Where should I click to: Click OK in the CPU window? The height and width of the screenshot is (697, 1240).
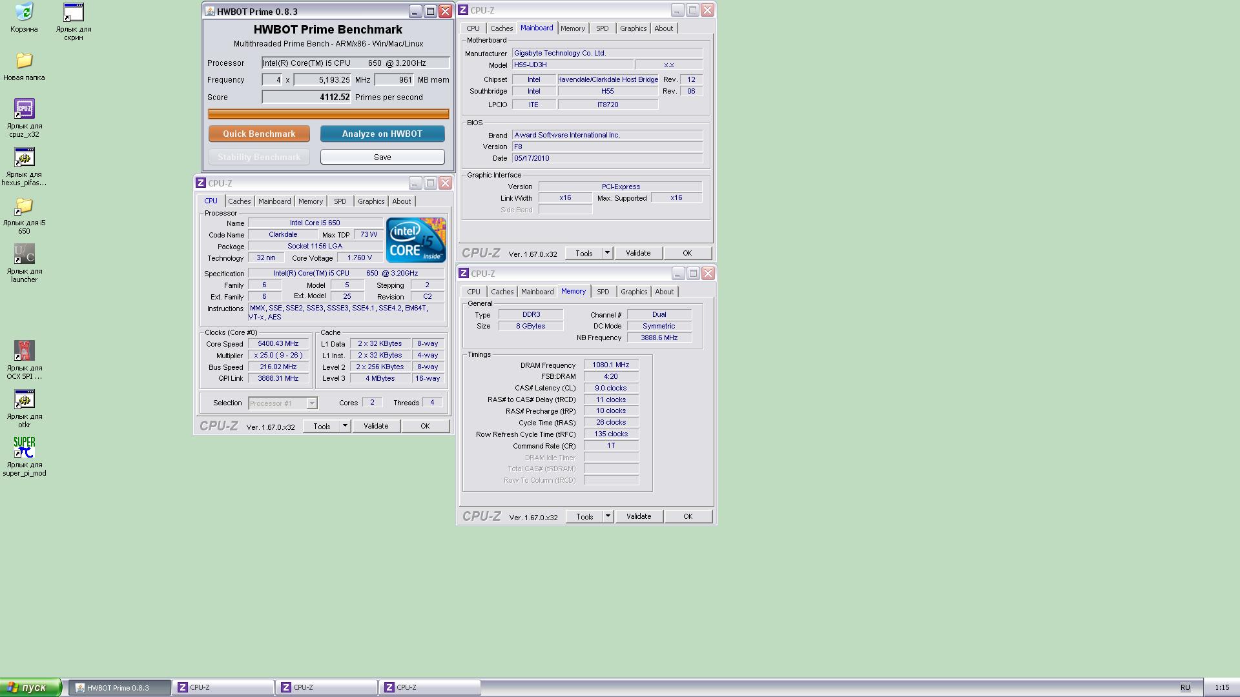[x=425, y=426]
